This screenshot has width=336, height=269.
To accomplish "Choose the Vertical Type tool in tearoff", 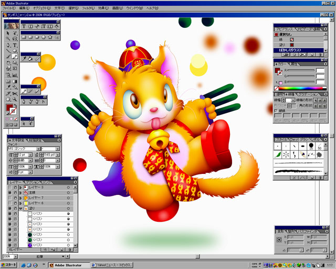I will point(44,26).
